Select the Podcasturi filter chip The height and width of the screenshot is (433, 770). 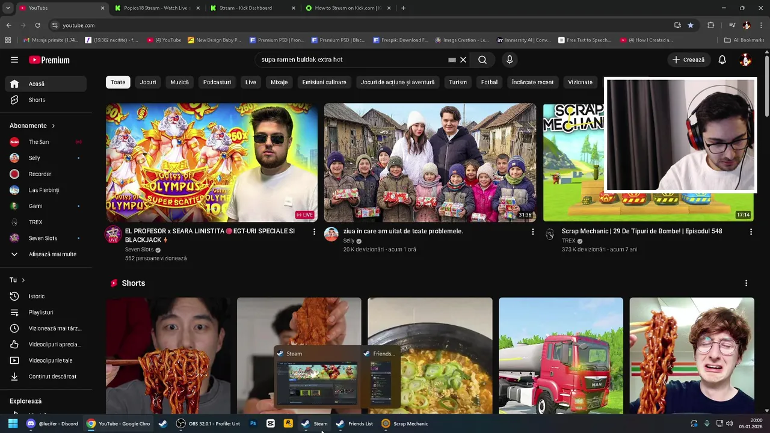click(217, 82)
